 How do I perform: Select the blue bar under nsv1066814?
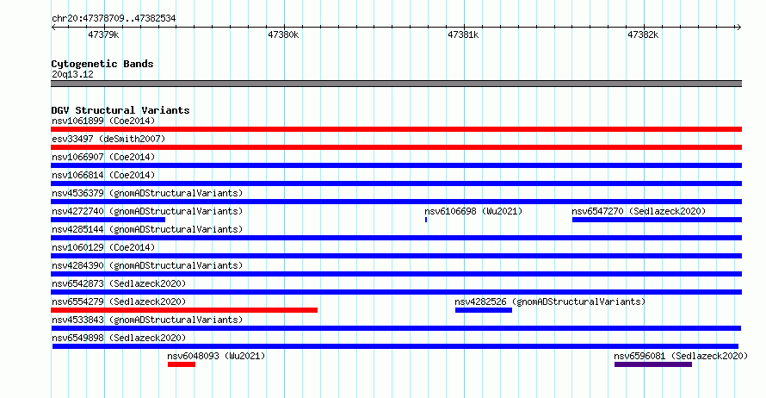click(x=396, y=183)
